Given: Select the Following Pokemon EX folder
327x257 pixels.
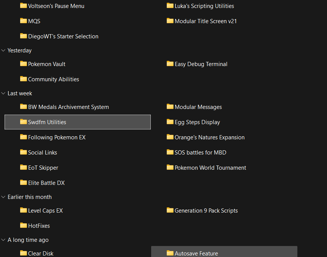Looking at the screenshot, I should pos(57,137).
